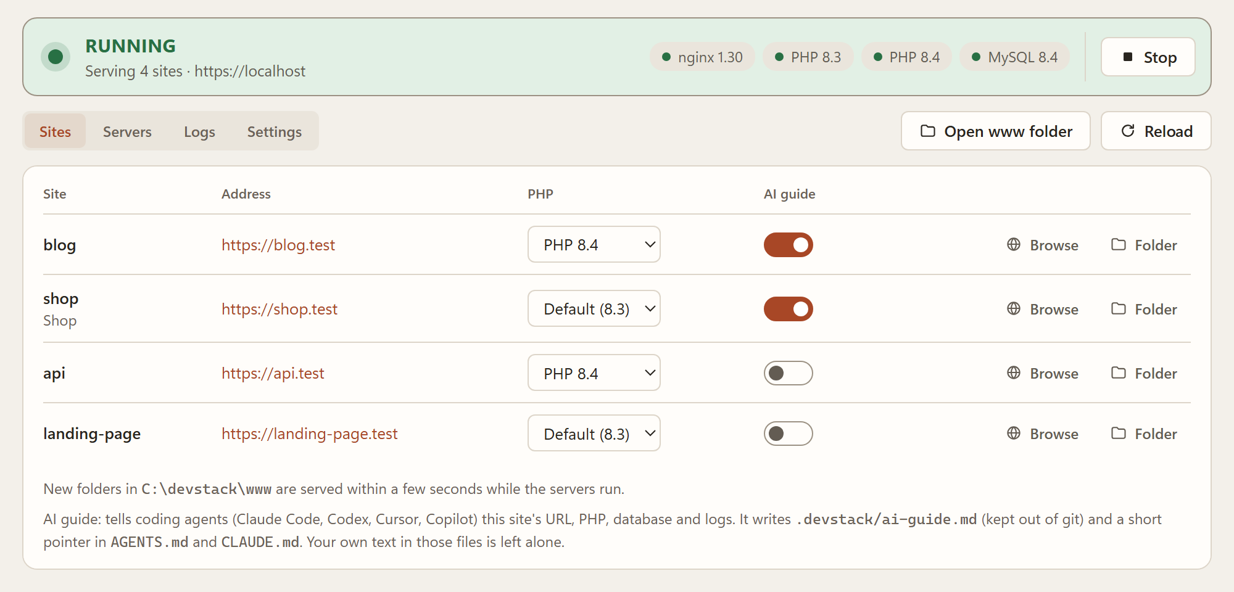Enable AI guide for api
The height and width of the screenshot is (592, 1234).
tap(788, 373)
